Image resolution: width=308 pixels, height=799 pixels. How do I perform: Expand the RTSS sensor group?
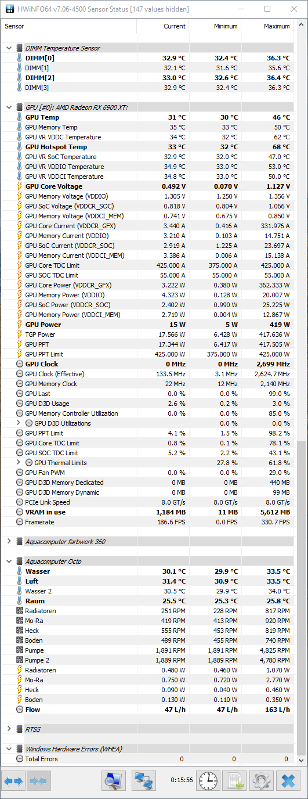coord(9,729)
